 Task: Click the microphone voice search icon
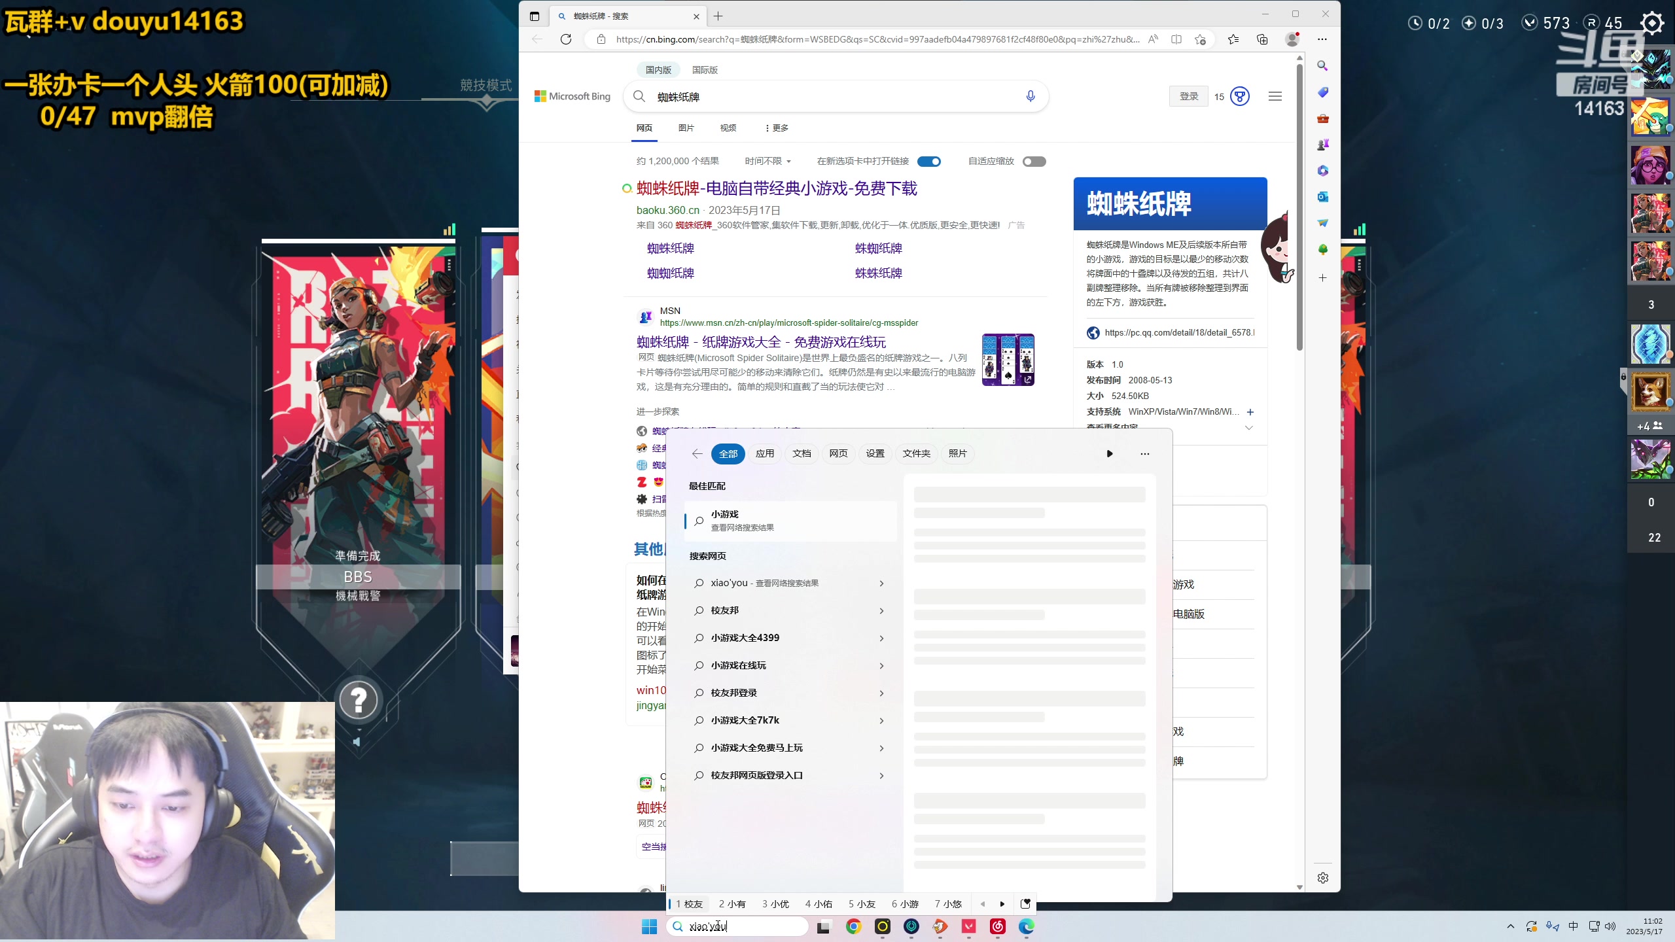(1031, 97)
